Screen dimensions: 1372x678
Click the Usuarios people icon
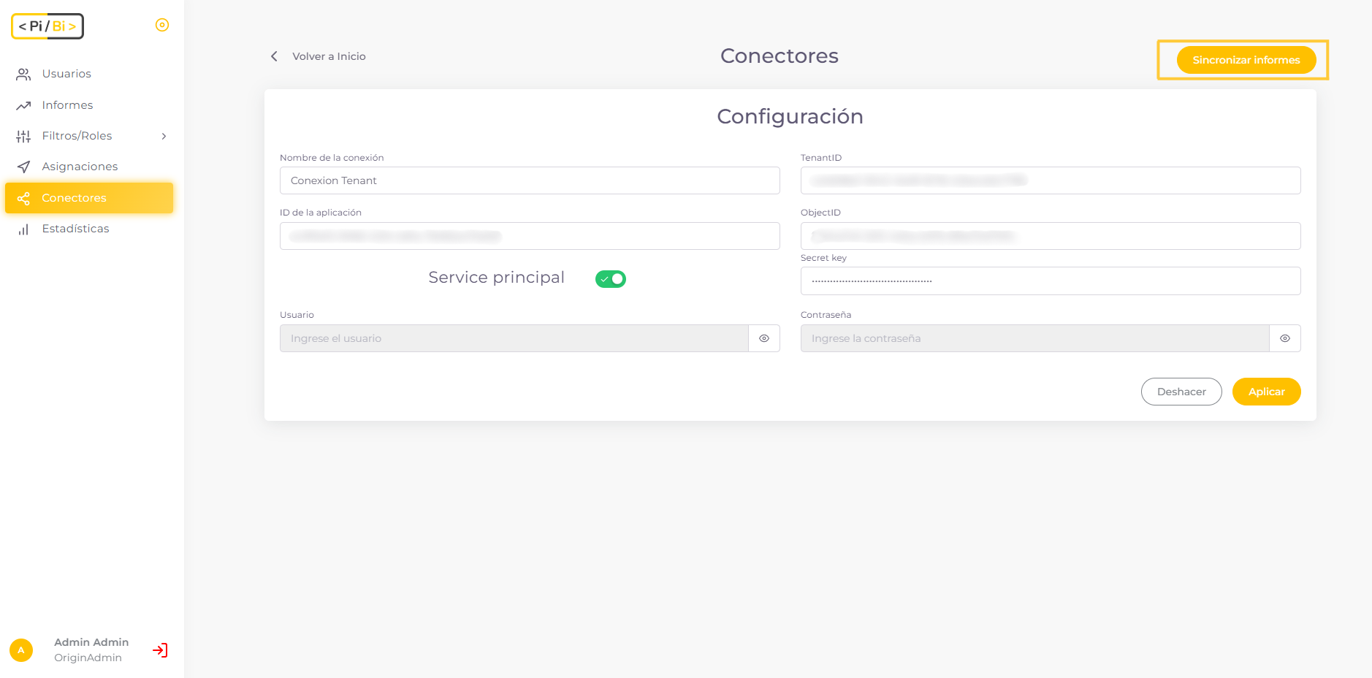pos(23,75)
